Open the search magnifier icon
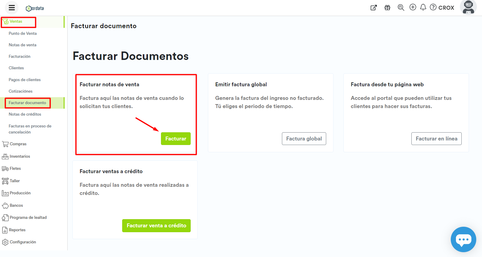Image resolution: width=482 pixels, height=257 pixels. 401,8
